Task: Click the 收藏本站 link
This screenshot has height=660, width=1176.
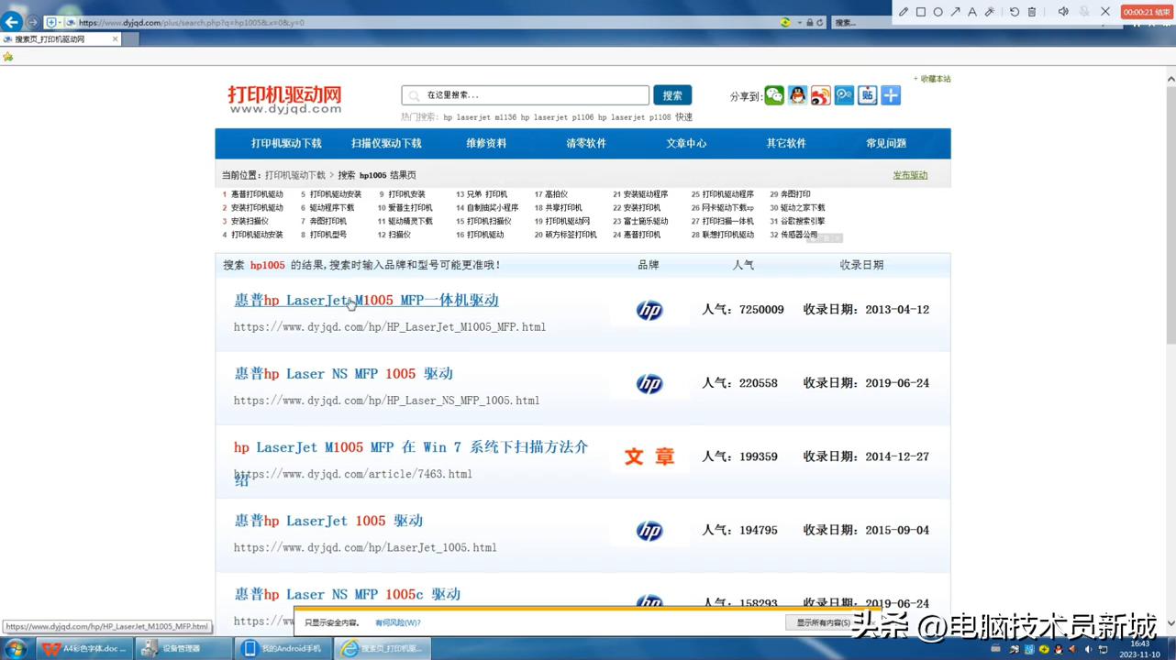Action: coord(935,79)
